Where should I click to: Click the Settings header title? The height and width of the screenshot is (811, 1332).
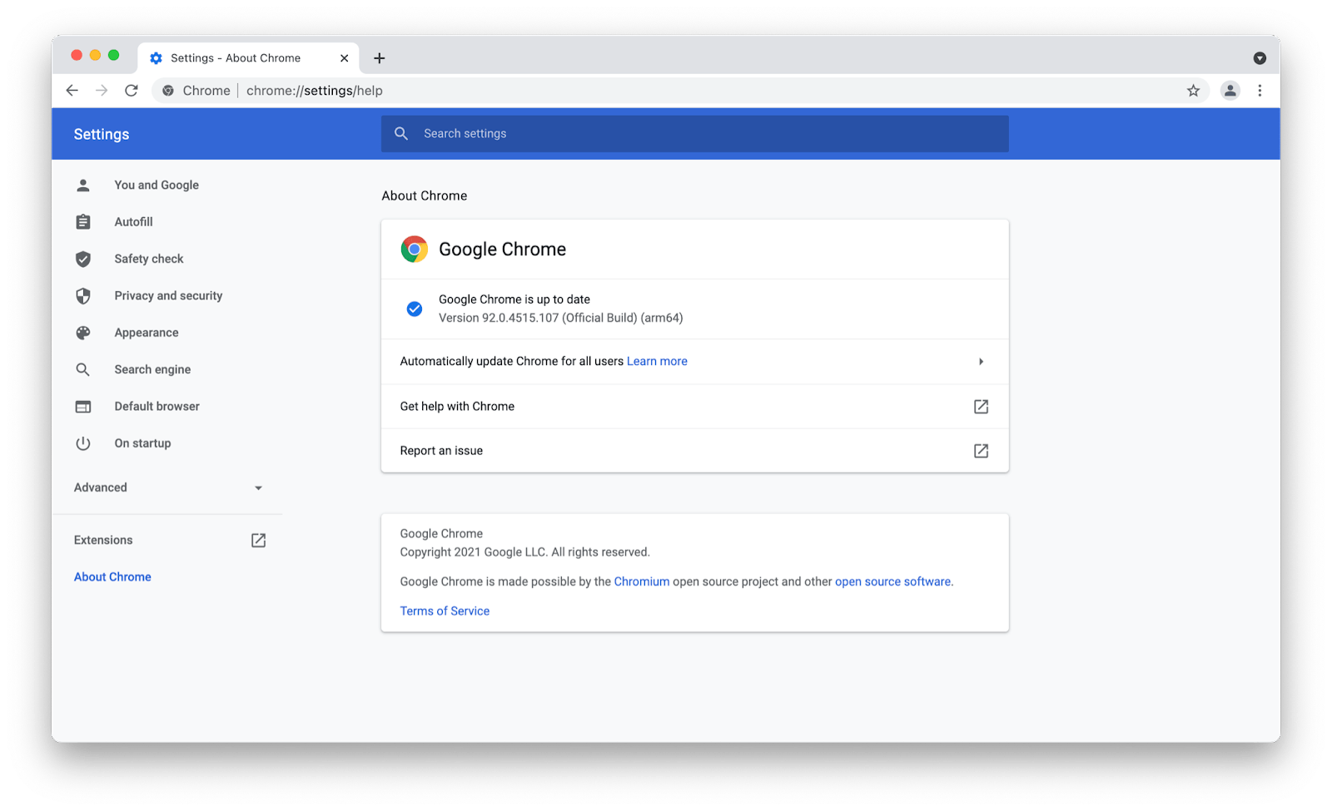102,135
